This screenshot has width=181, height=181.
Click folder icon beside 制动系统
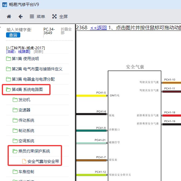coord(15,131)
